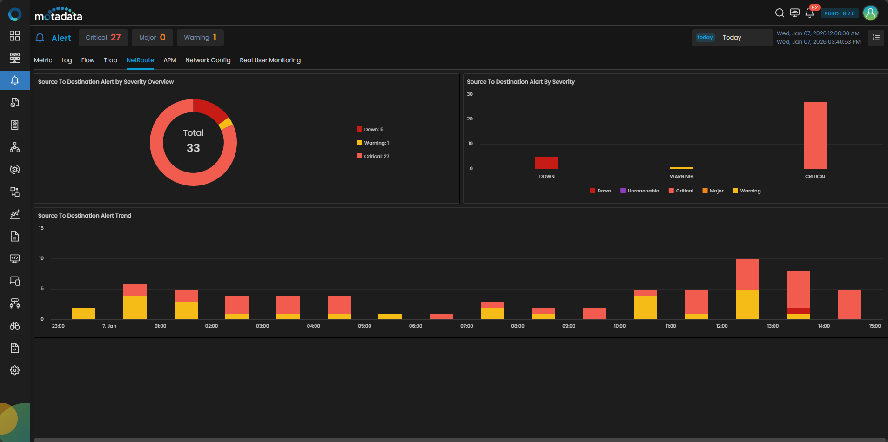Click the topology icon in sidebar

(15, 147)
